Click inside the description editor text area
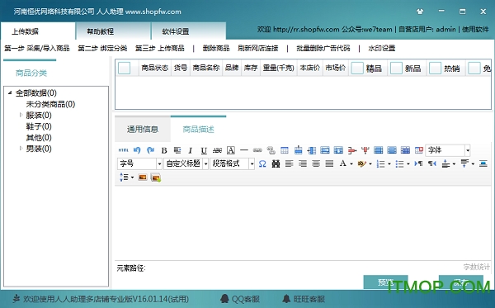This screenshot has height=308, width=495. click(x=303, y=223)
